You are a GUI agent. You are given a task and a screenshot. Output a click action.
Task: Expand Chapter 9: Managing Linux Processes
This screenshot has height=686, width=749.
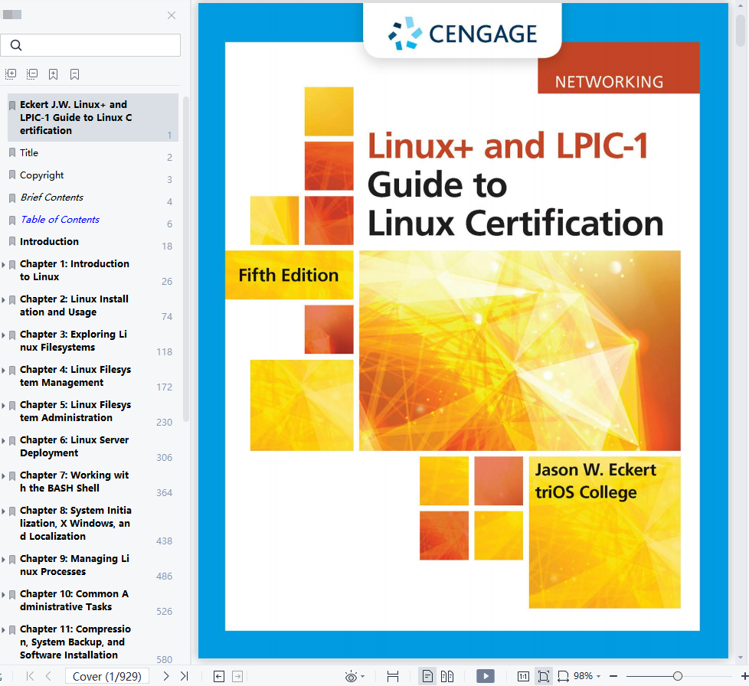pos(3,559)
